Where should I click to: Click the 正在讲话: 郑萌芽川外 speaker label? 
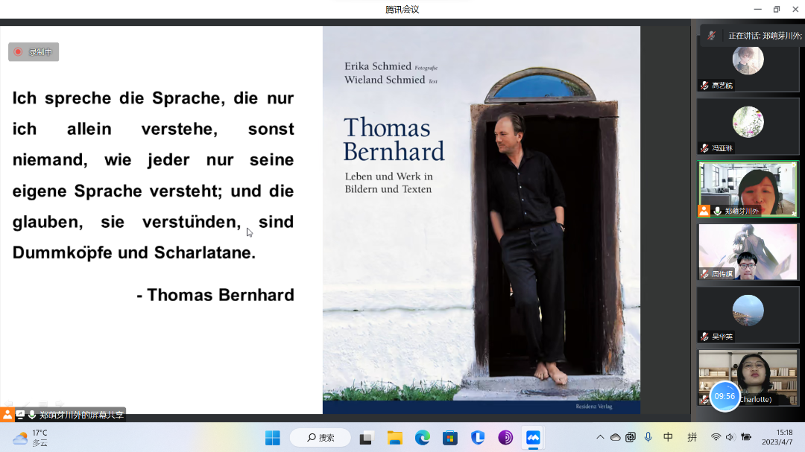click(765, 36)
